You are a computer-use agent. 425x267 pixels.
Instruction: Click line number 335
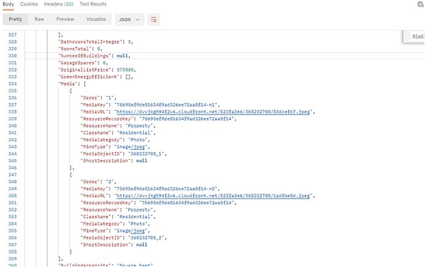[x=12, y=91]
